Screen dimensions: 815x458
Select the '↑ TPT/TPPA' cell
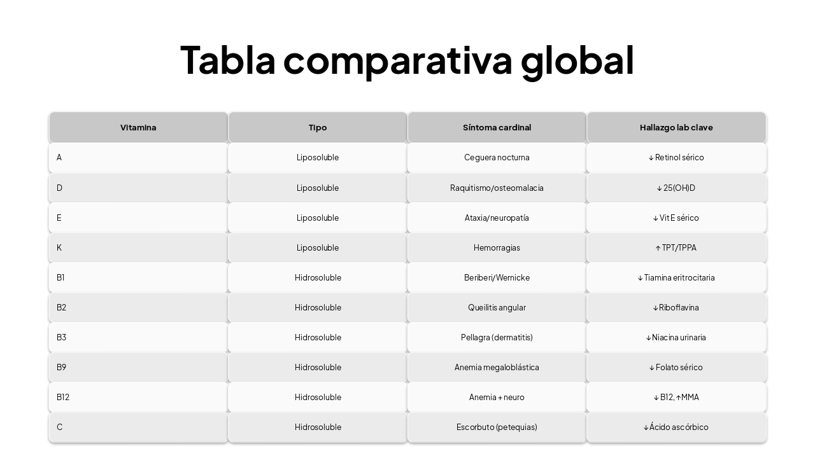pyautogui.click(x=676, y=247)
